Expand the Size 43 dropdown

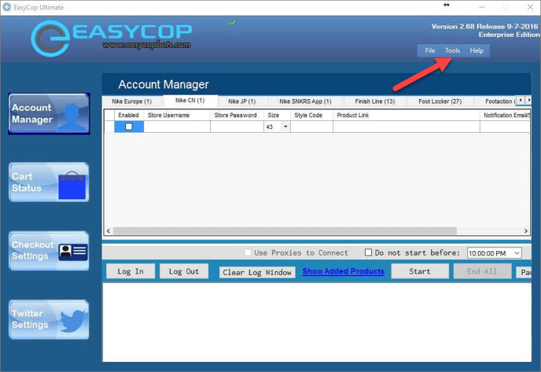pyautogui.click(x=285, y=127)
